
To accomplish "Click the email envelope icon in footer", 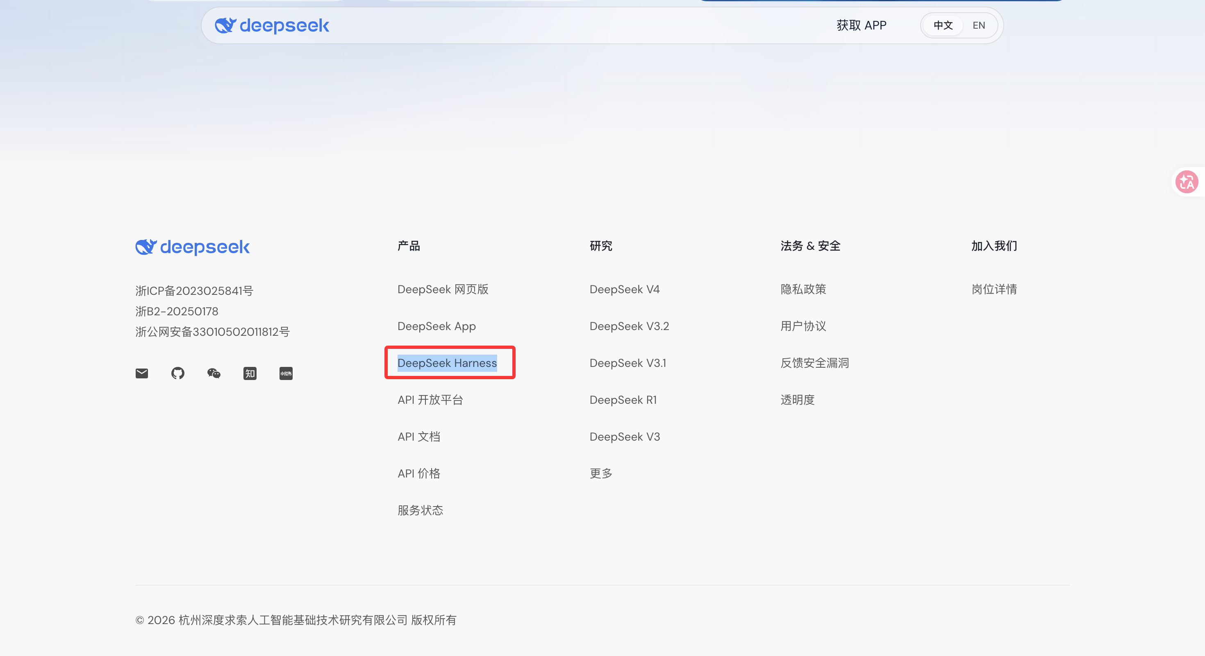I will (142, 373).
